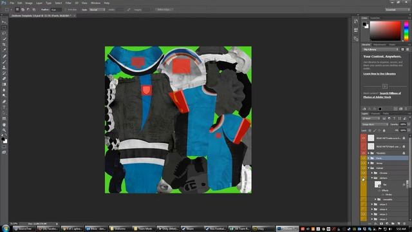
Task: Select the Move tool
Action: click(4, 22)
